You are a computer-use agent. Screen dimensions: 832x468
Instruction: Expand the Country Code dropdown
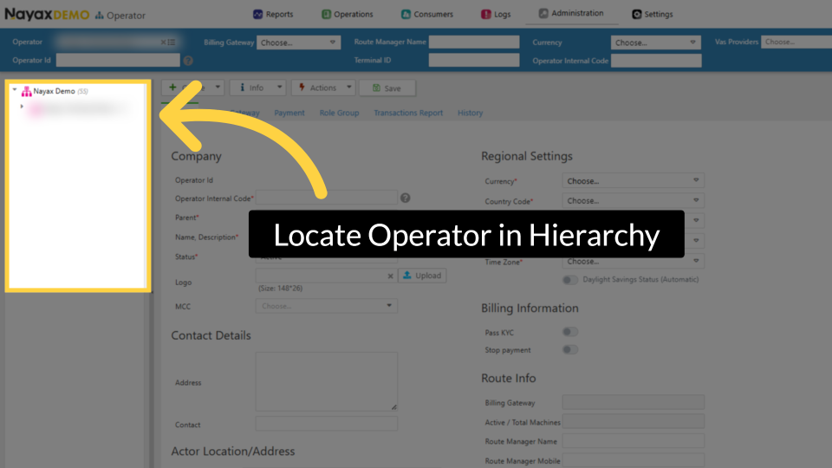tap(633, 201)
